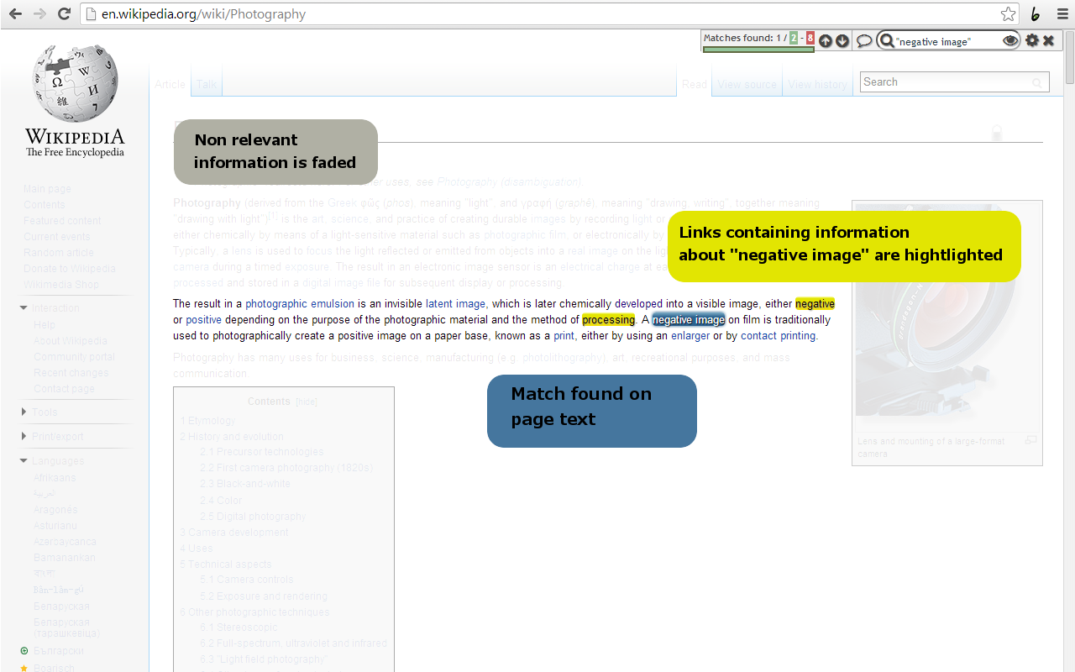Viewport: 1075px width, 672px height.
Task: Click the browser forward arrow
Action: click(39, 14)
